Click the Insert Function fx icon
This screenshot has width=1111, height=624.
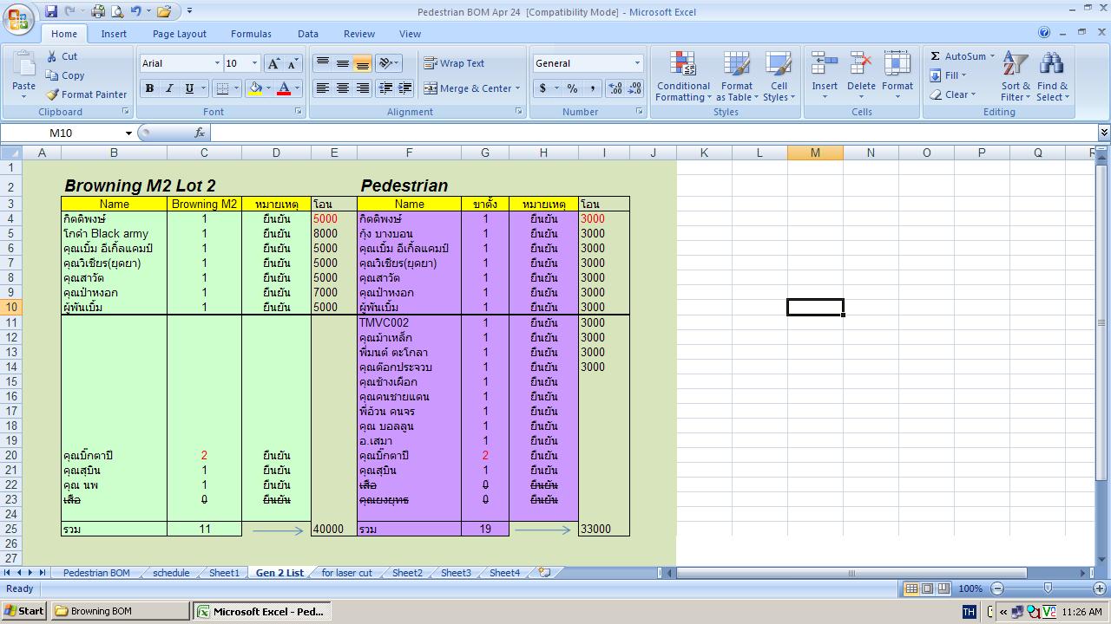coord(200,133)
